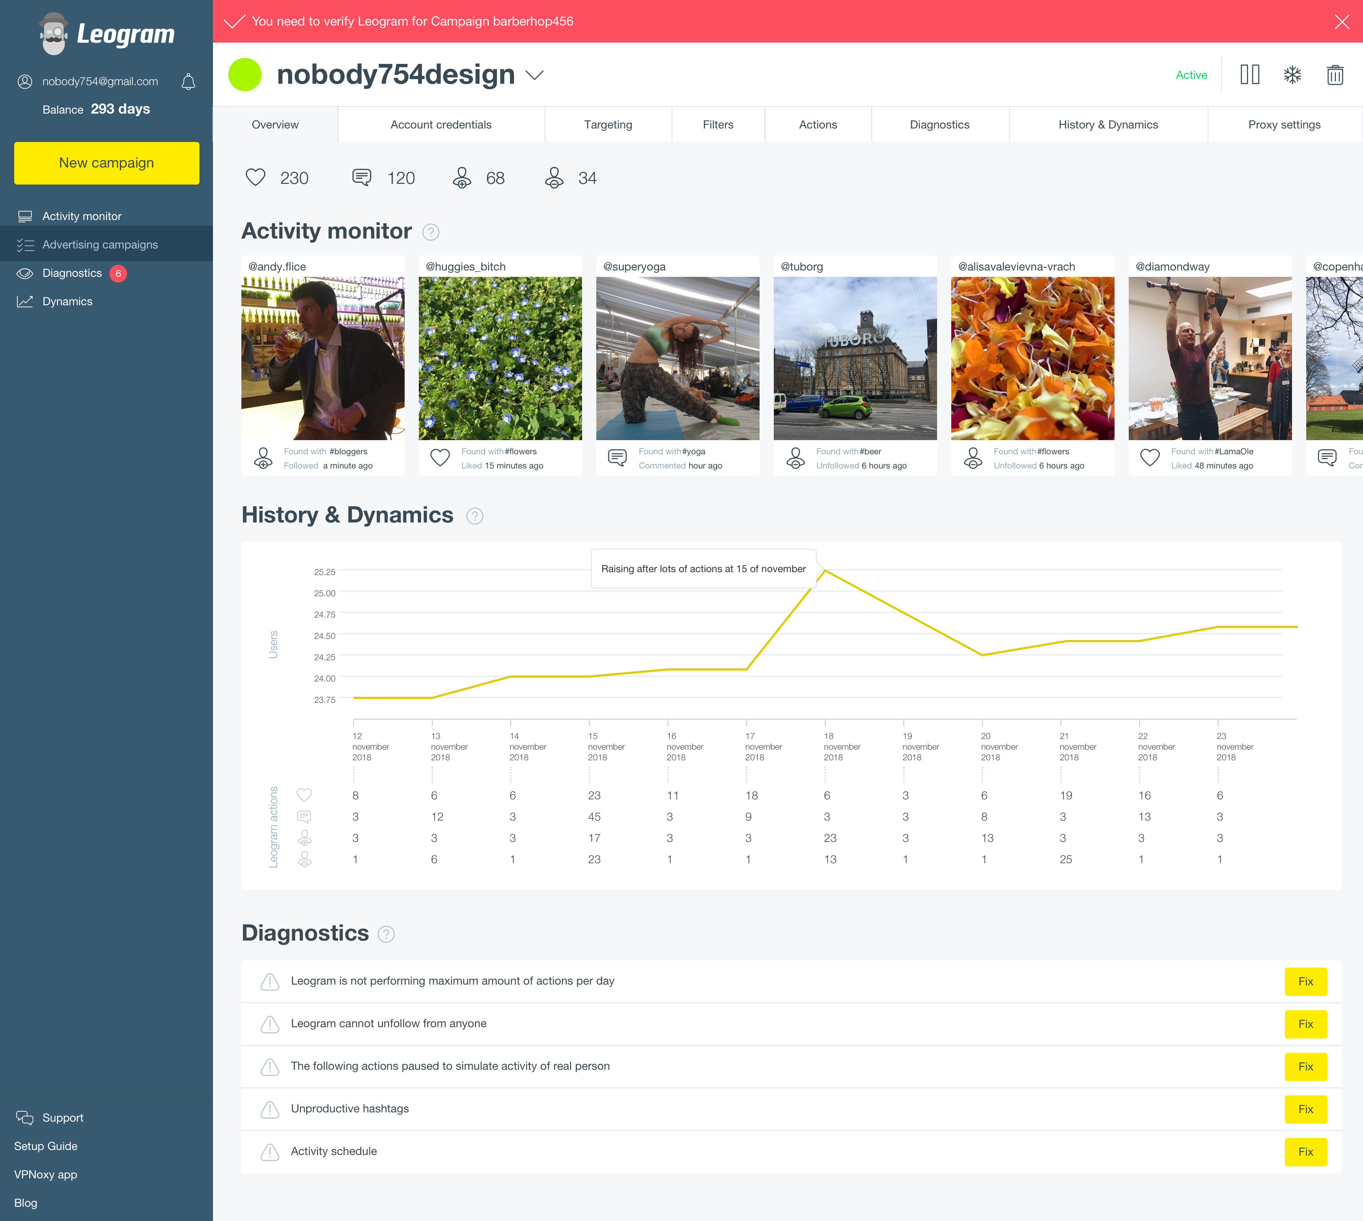Dismiss the red verification banner
Screen dimensions: 1363x1221
[x=1342, y=21]
